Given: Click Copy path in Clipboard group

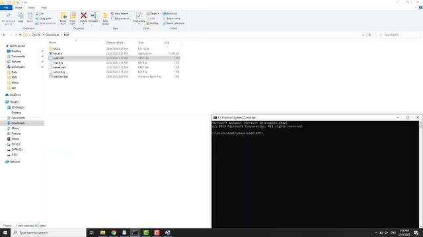Looking at the screenshot, I should pyautogui.click(x=43, y=18).
